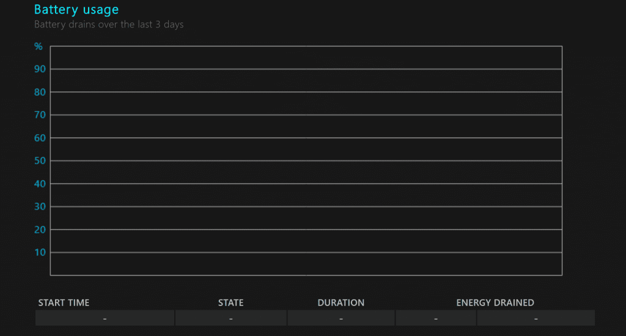Click the 90 label on the y-axis
Viewport: 626px width, 336px height.
(40, 69)
